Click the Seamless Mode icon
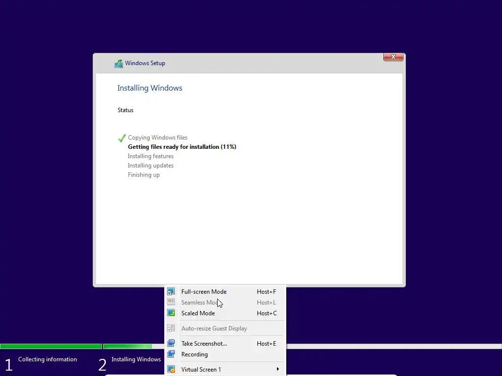 click(x=171, y=302)
